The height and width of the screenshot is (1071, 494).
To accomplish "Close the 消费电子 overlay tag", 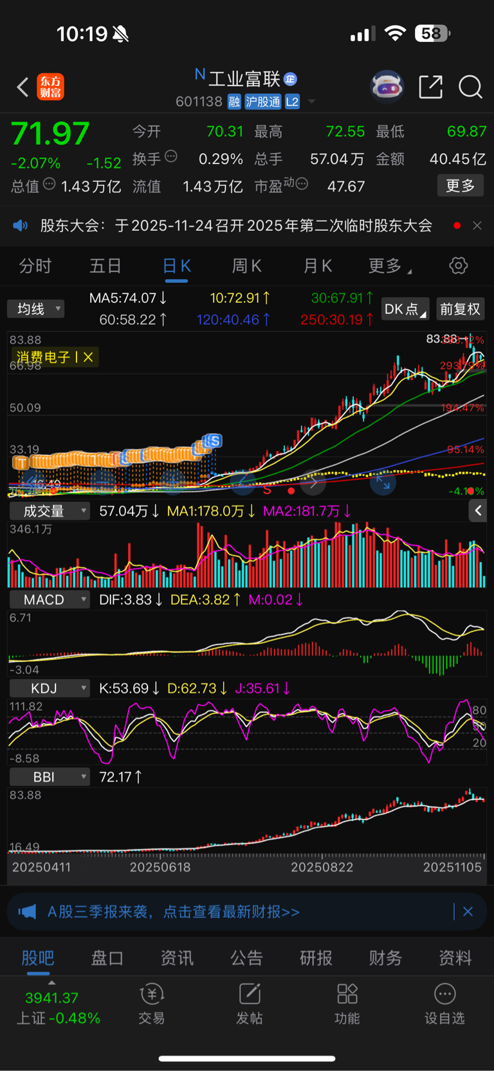I will (x=88, y=357).
